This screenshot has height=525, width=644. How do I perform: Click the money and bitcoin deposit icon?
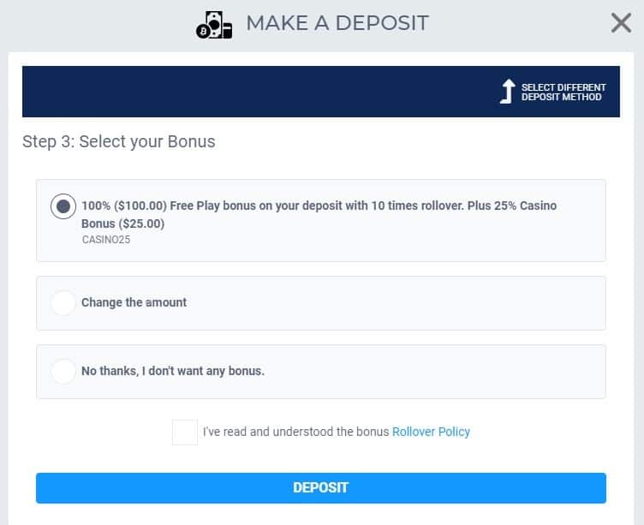coord(214,26)
